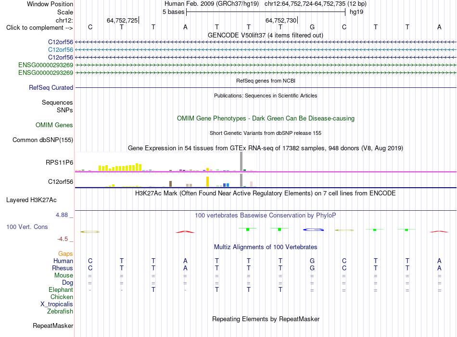The height and width of the screenshot is (337, 457).
Task: Click the light-blue C12orf56 transcript arrow line
Action: click(x=266, y=50)
